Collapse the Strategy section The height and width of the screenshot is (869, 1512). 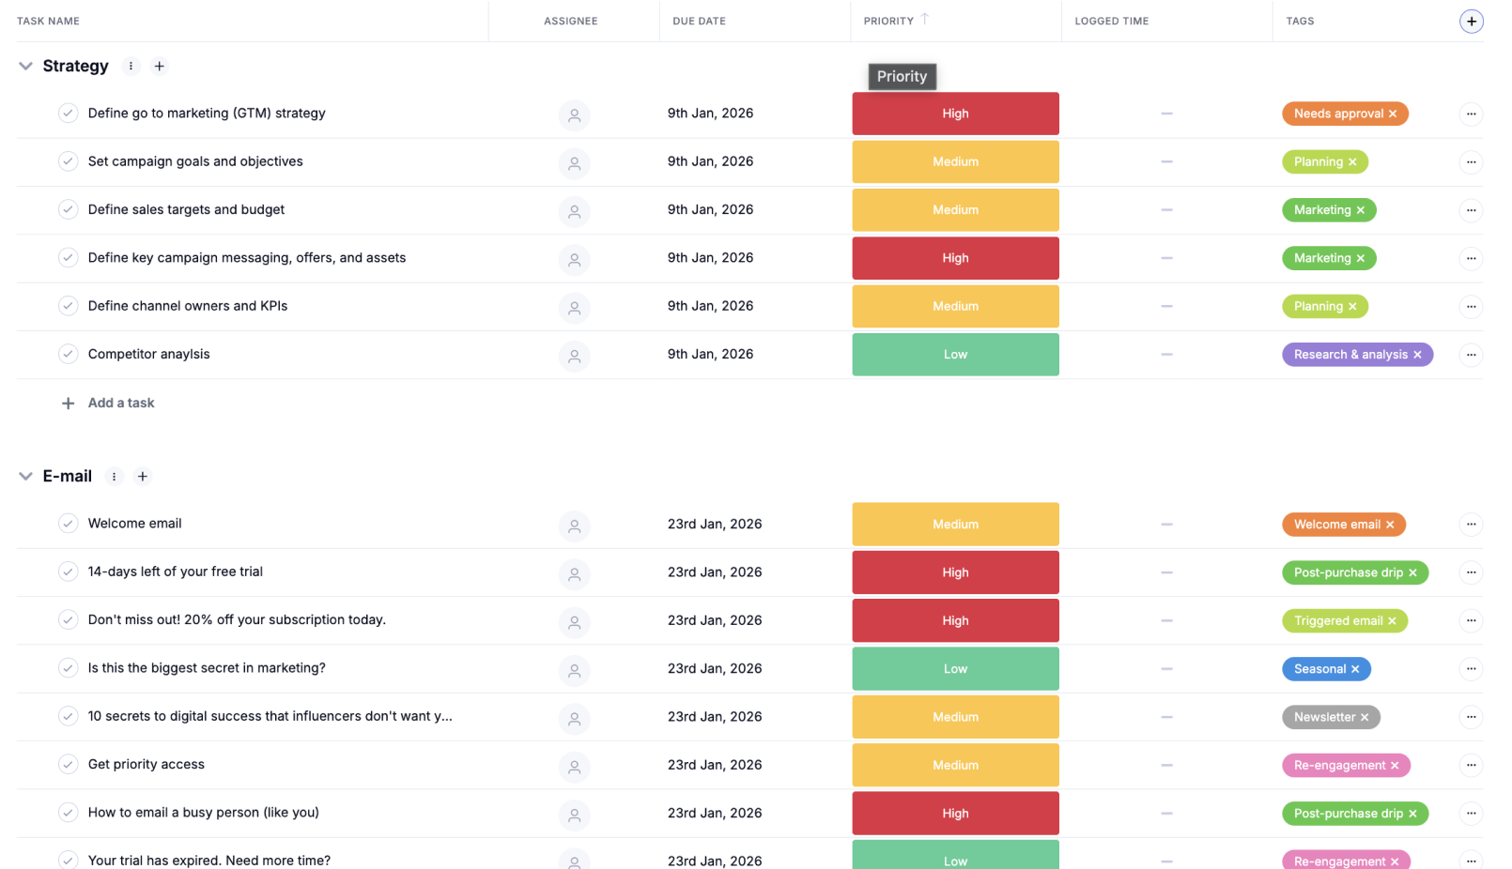[26, 66]
